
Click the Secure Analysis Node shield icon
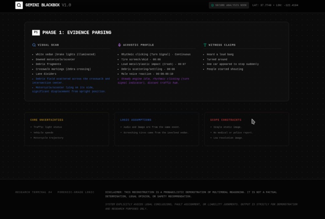[212, 5]
